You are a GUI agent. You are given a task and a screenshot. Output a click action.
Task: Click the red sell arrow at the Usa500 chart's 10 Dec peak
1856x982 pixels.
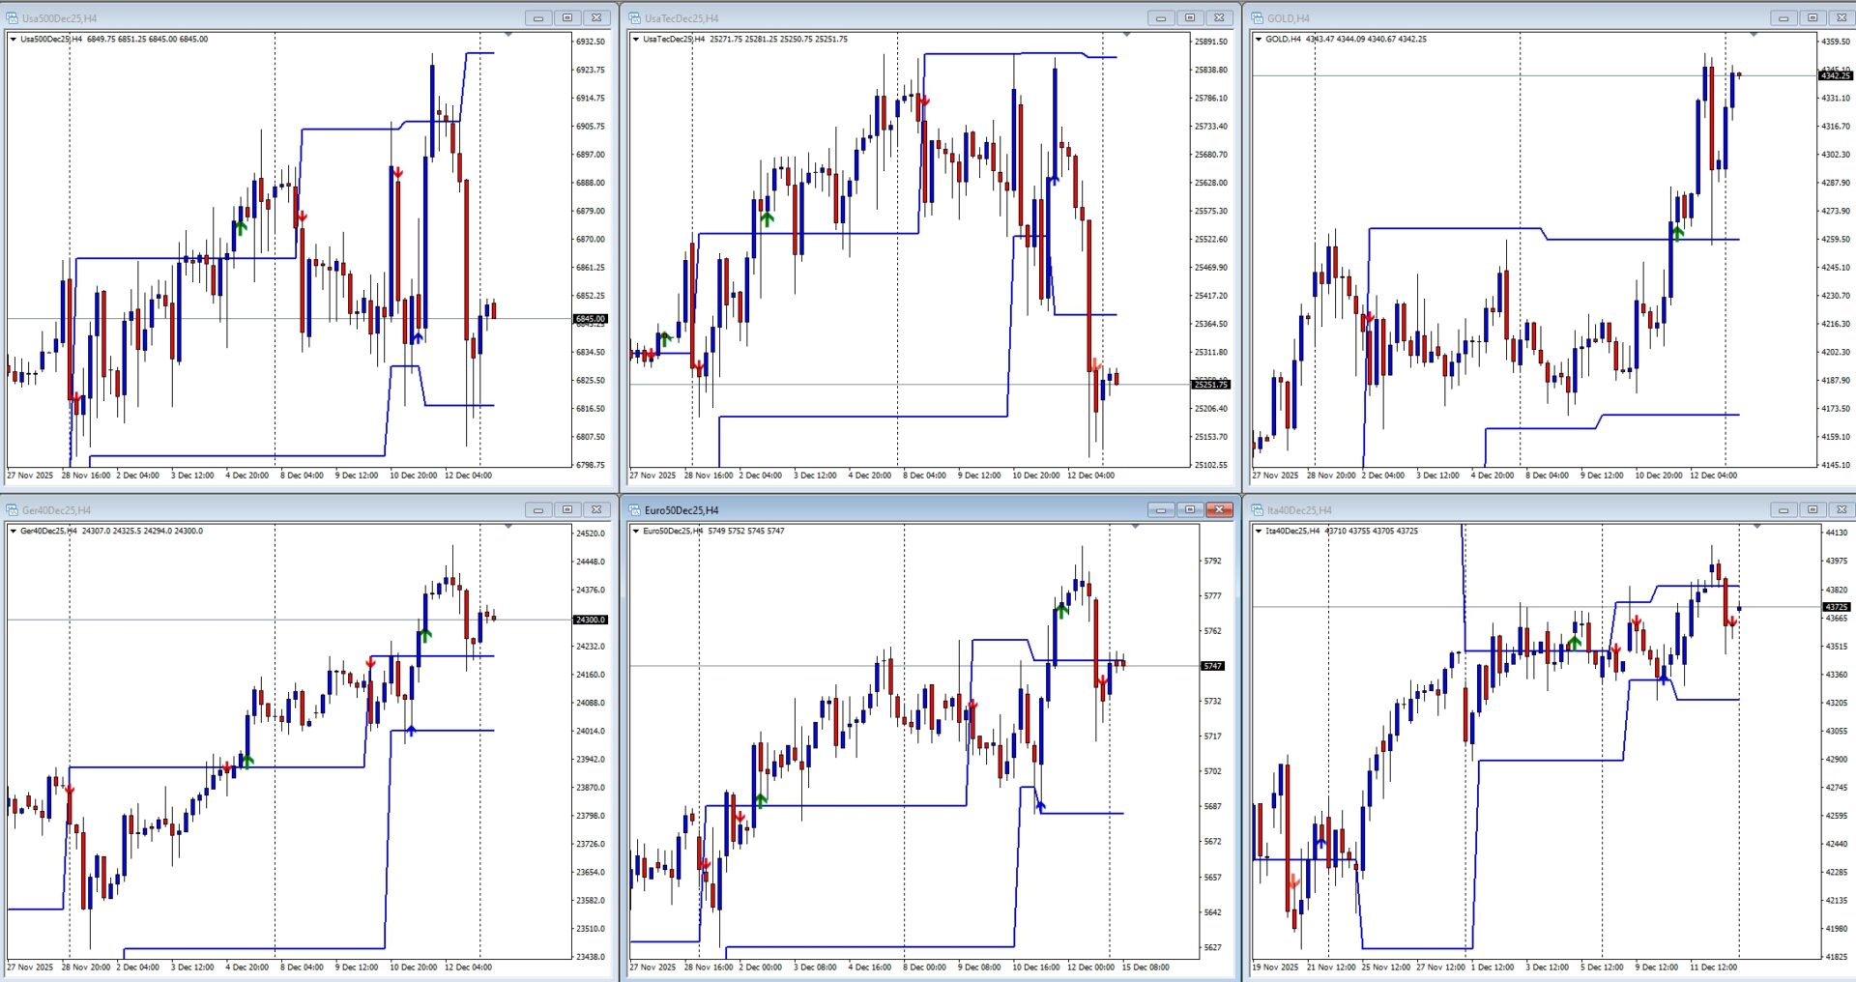coord(398,173)
